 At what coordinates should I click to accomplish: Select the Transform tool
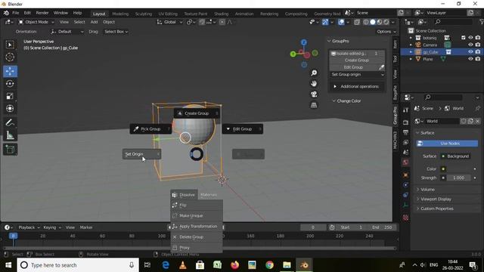10,108
